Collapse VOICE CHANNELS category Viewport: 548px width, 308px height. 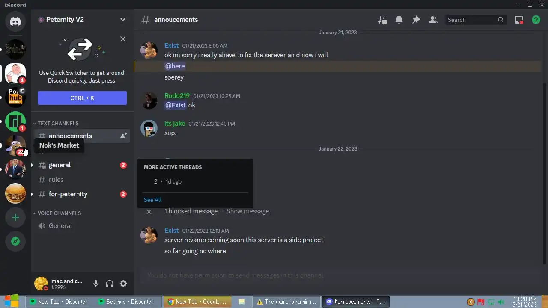pos(57,213)
